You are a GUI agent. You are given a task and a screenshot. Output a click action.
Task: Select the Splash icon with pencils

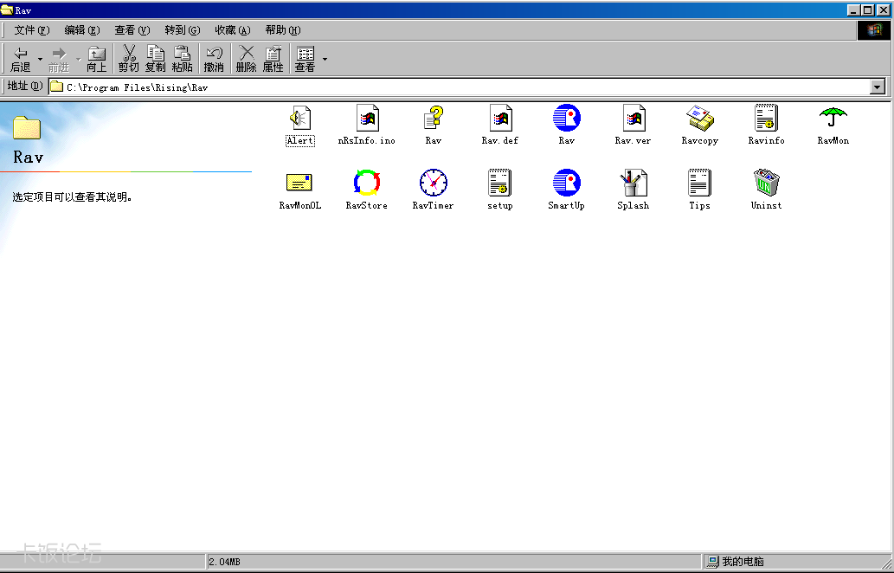(x=634, y=183)
